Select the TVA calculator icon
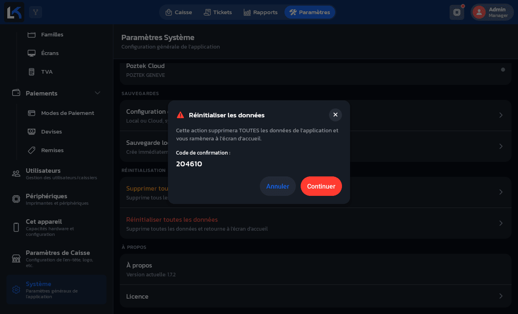Viewport: 518px width, 314px height. coord(32,72)
